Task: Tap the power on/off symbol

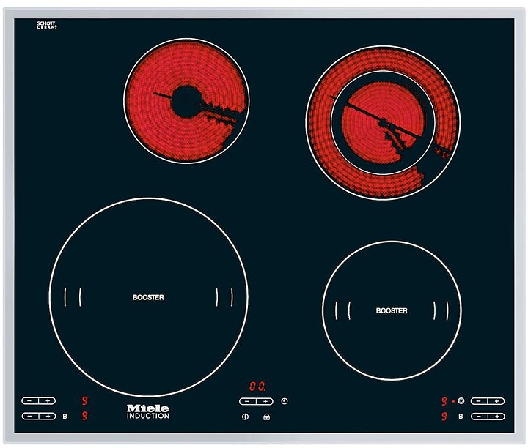Action: tap(245, 417)
